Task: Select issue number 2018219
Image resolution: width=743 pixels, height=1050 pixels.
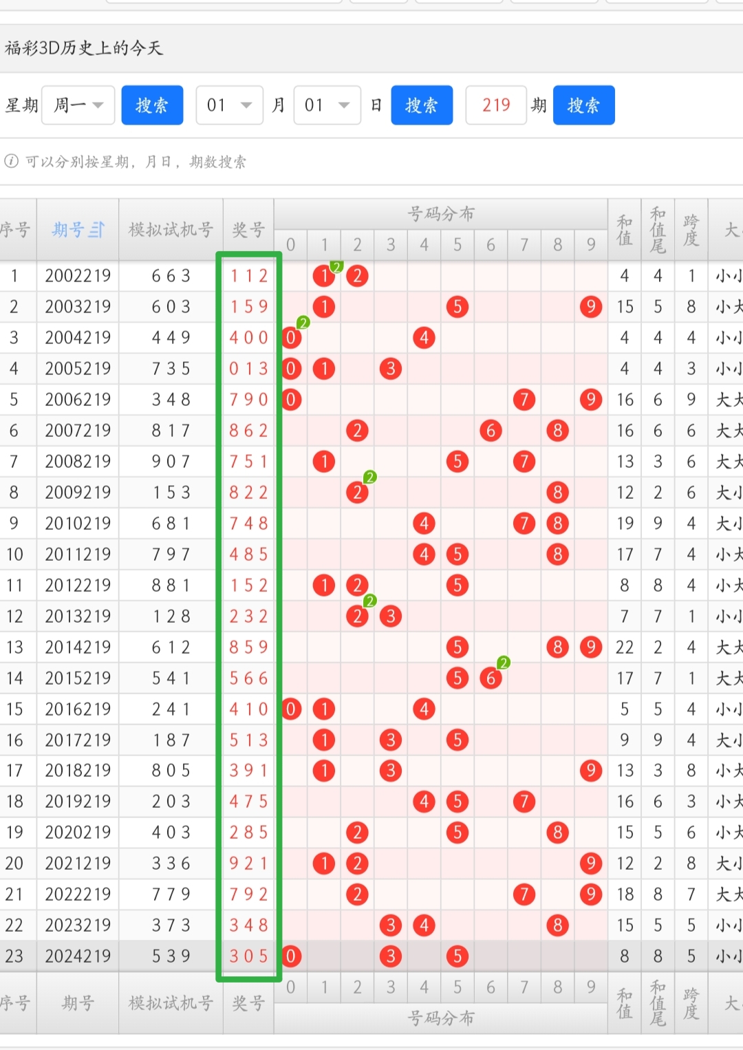Action: tap(78, 771)
